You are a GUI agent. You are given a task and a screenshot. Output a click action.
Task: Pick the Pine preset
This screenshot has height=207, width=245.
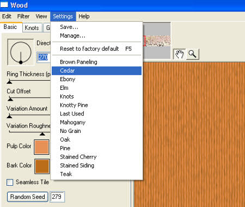pyautogui.click(x=96, y=148)
